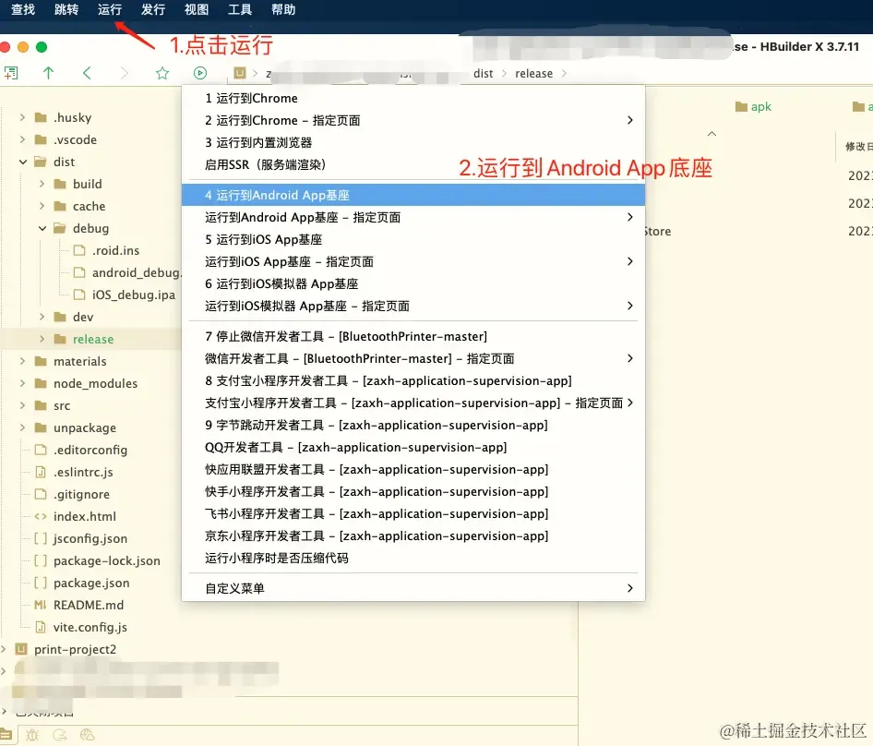873x746 pixels.
Task: Open the 发行 menu
Action: [x=153, y=9]
